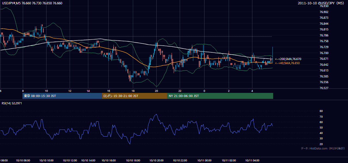Click the London session bar 15:30-21:00 JST
The image size is (348, 163).
[135, 96]
